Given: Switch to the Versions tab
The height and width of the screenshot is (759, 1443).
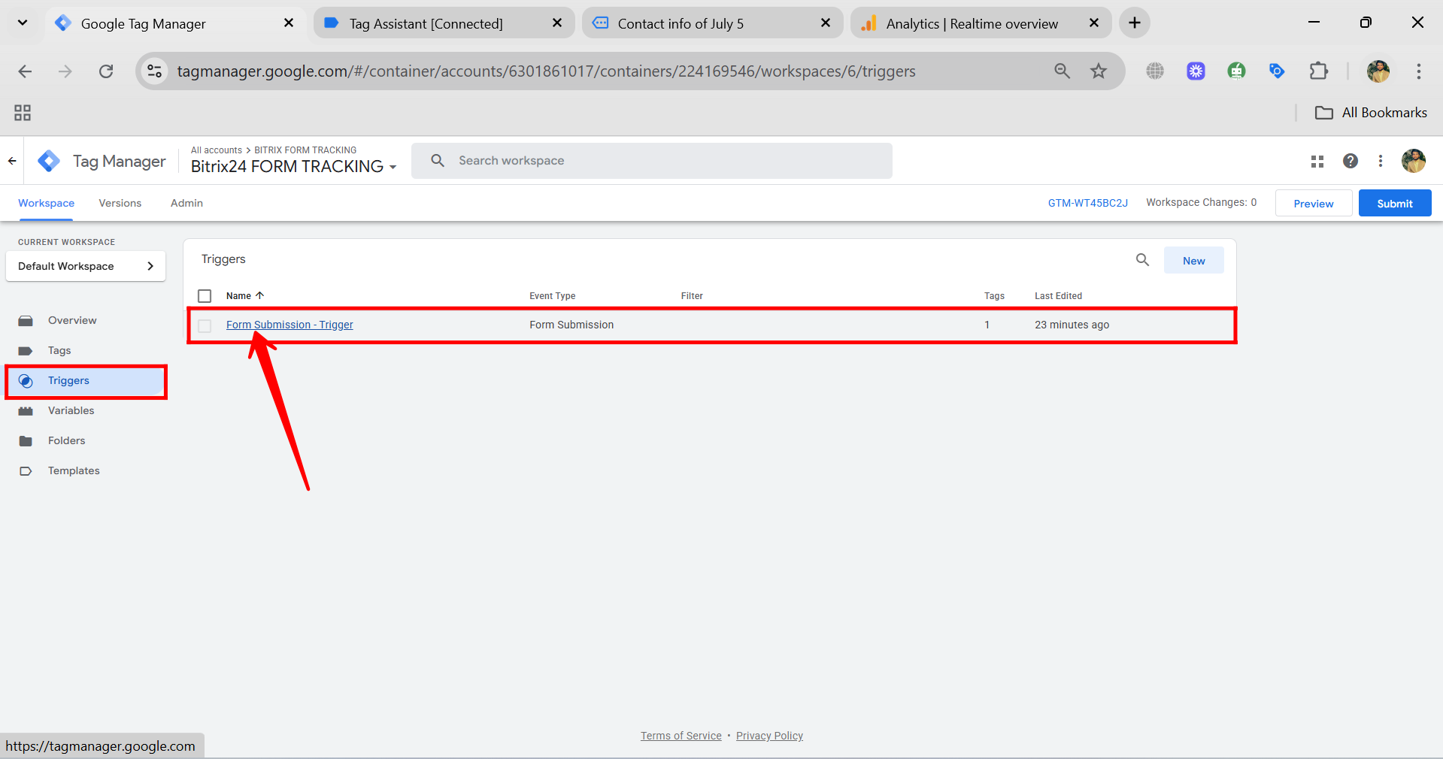Looking at the screenshot, I should pos(120,204).
